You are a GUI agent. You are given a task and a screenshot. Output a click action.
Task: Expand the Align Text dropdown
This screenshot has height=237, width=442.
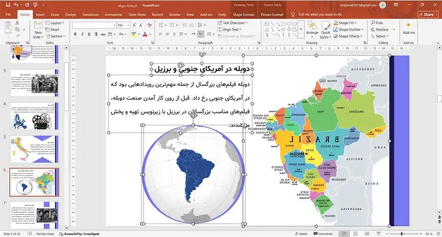(x=229, y=29)
